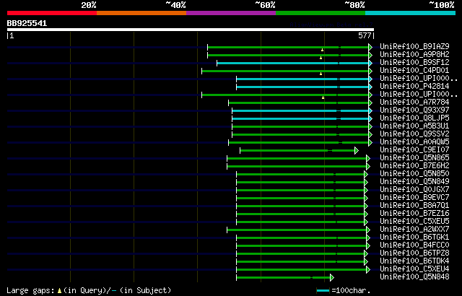462x296 pixels.
Task: Open the UniRef100_B9IAZ9 hit label
Action: click(x=414, y=46)
